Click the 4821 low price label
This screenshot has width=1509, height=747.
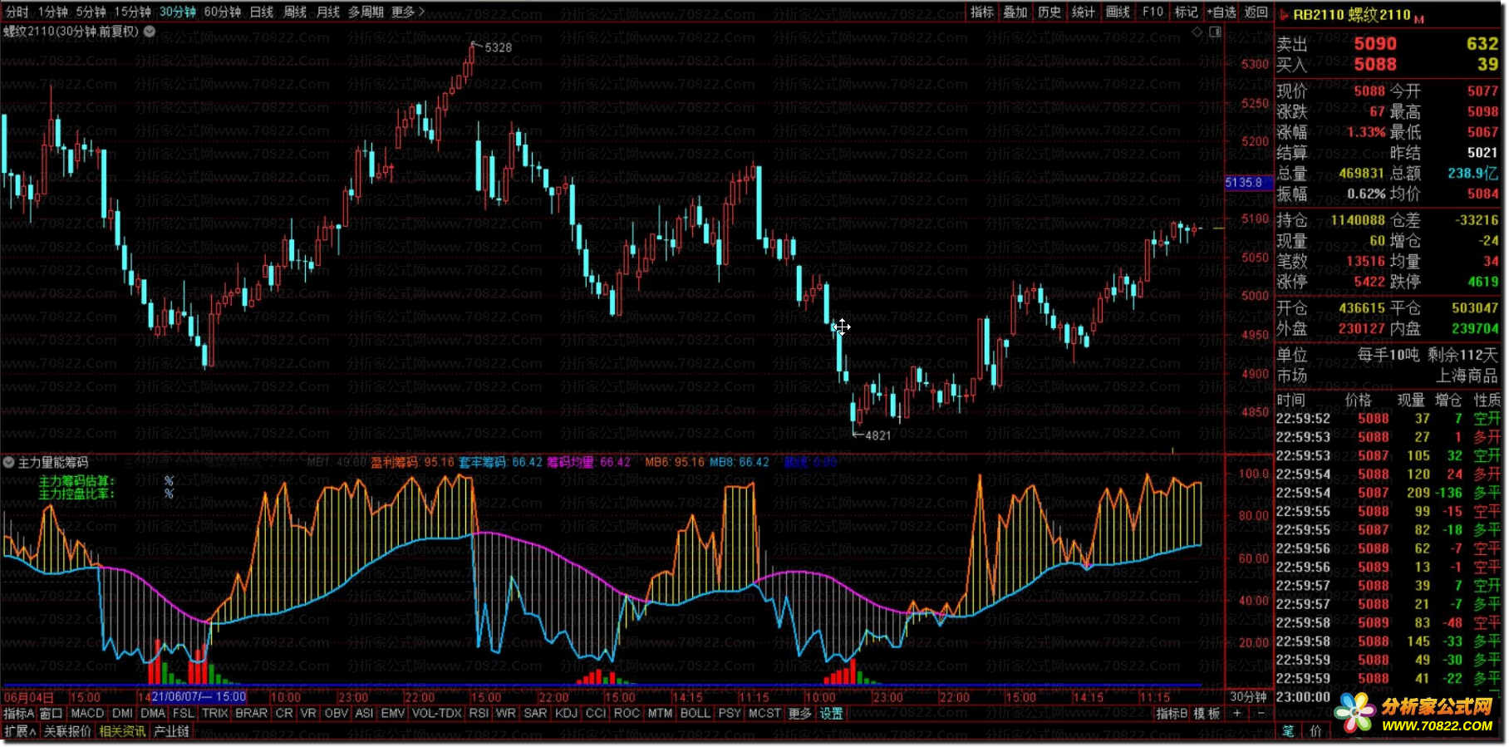pyautogui.click(x=877, y=435)
